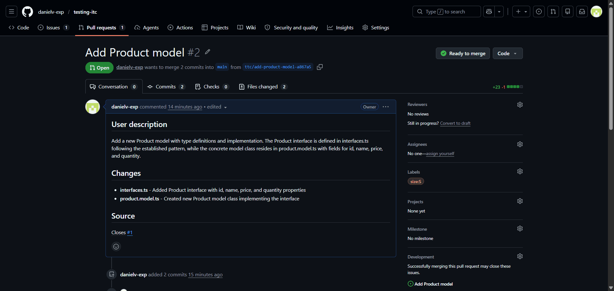The width and height of the screenshot is (614, 291).
Task: Go to GitHub homepage via Octocat logo
Action: 28,12
